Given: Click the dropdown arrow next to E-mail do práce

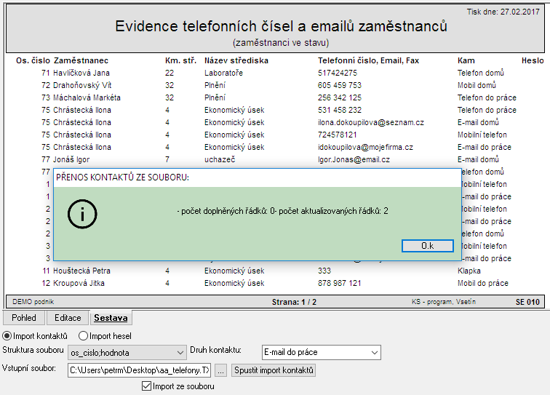Looking at the screenshot, I should pyautogui.click(x=375, y=353).
